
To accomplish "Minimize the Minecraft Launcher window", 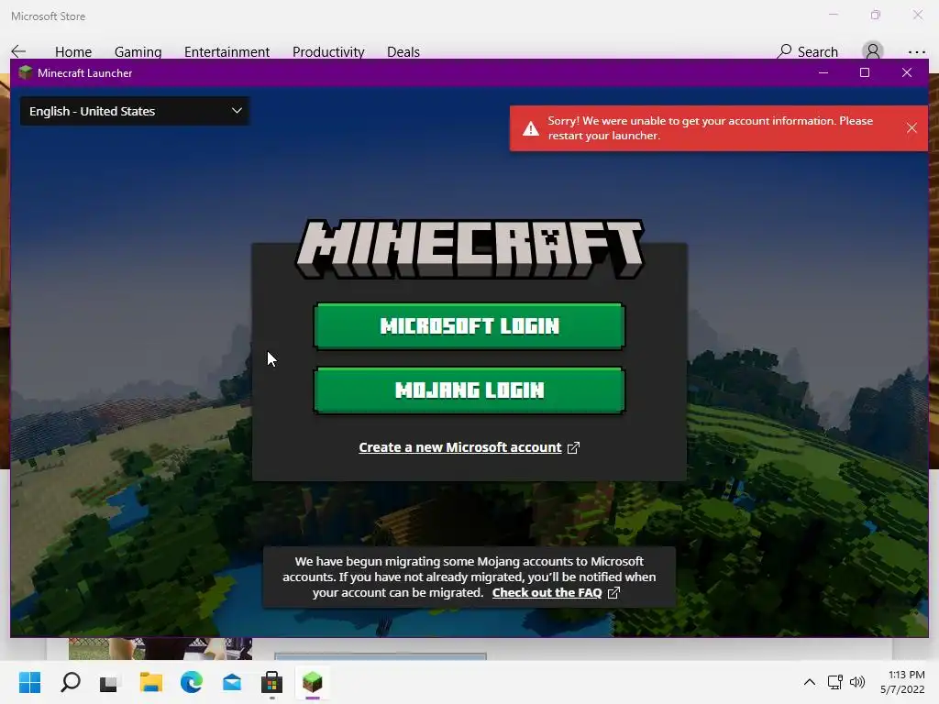I will click(x=823, y=73).
